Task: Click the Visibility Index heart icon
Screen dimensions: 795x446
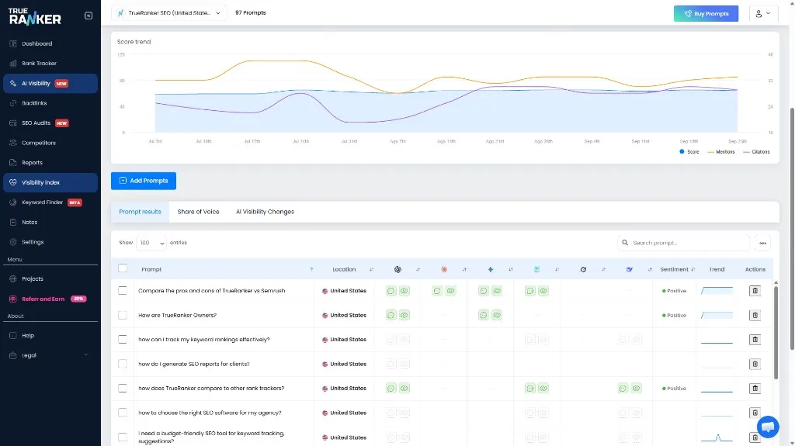Action: (x=13, y=182)
